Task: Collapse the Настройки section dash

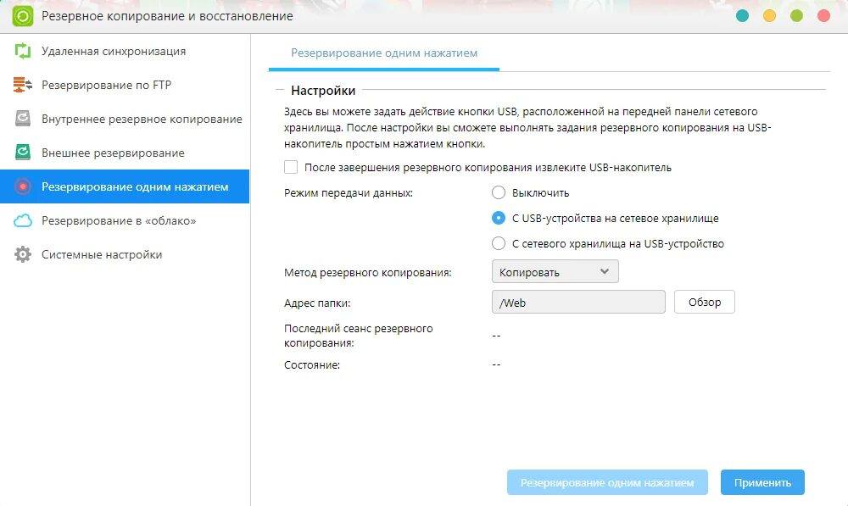Action: (x=280, y=90)
